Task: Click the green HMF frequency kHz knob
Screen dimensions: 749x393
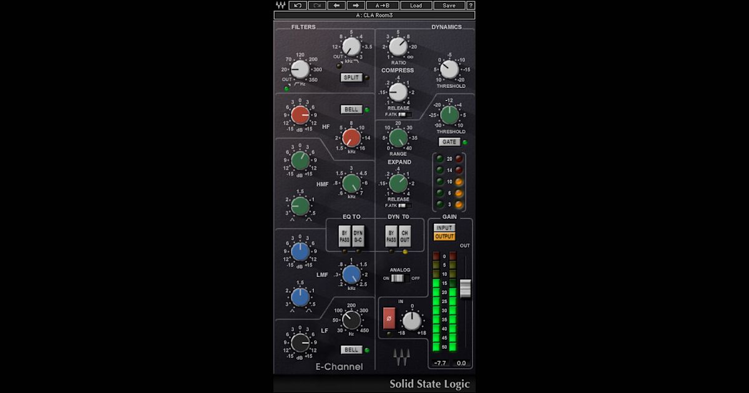Action: point(351,183)
